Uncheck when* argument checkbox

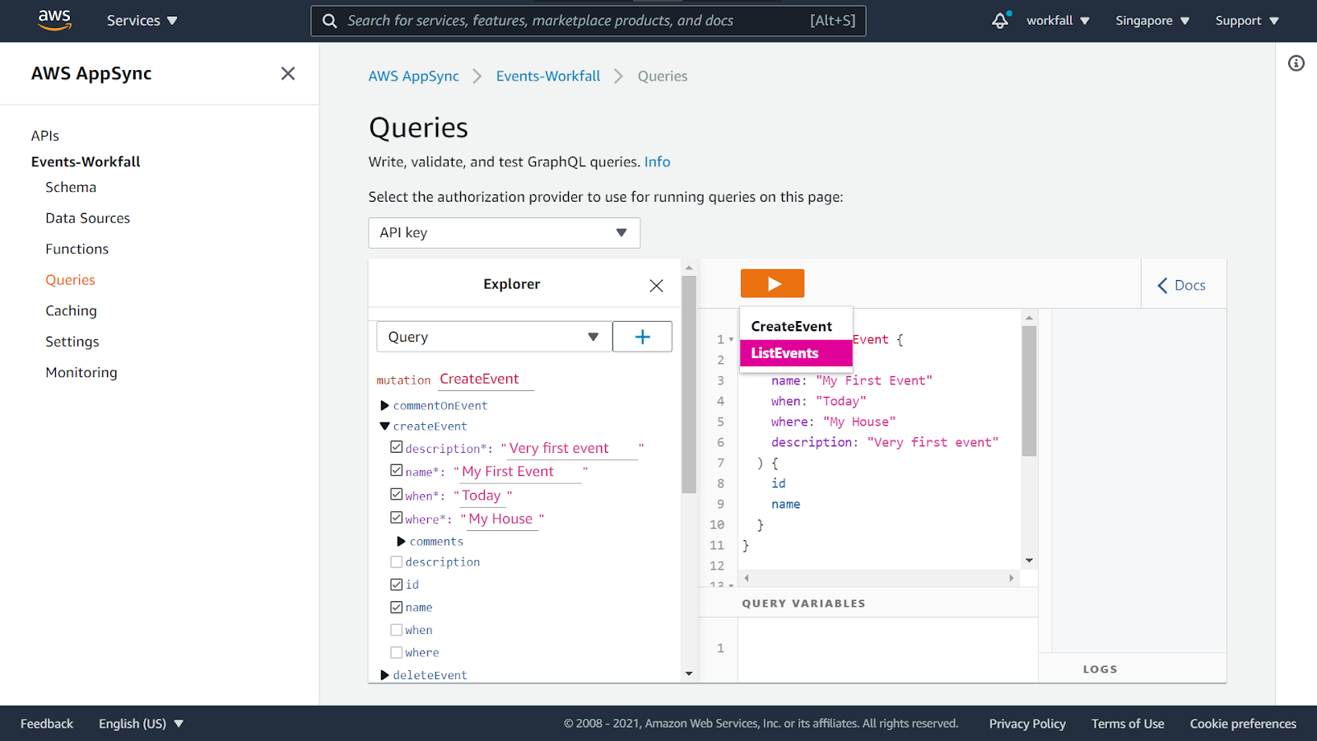click(x=397, y=494)
